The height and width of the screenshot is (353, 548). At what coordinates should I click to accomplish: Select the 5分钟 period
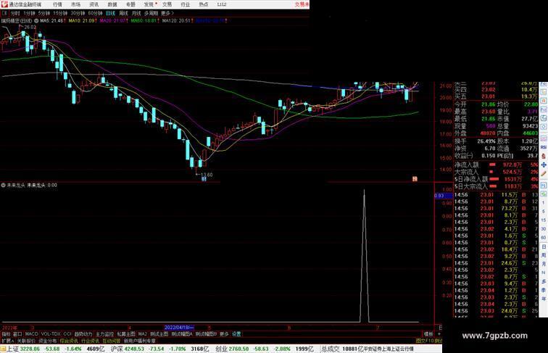click(x=44, y=13)
